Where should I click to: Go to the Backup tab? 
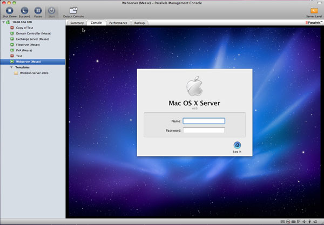[x=139, y=23]
